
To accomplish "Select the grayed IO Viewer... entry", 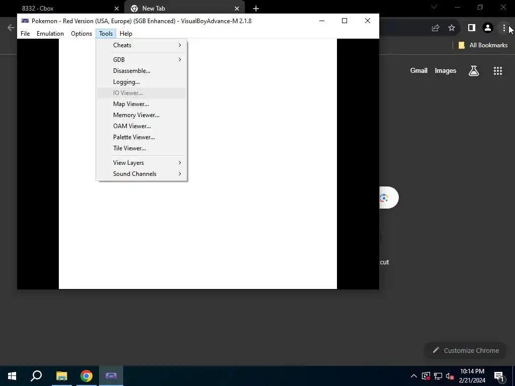I will pyautogui.click(x=141, y=93).
